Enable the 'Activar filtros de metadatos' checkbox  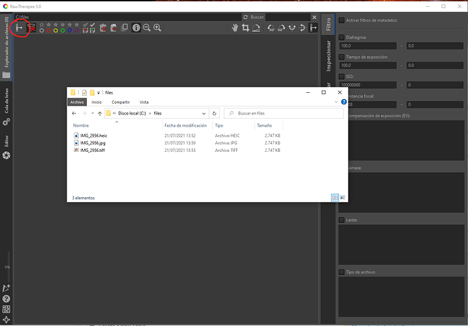coord(342,20)
